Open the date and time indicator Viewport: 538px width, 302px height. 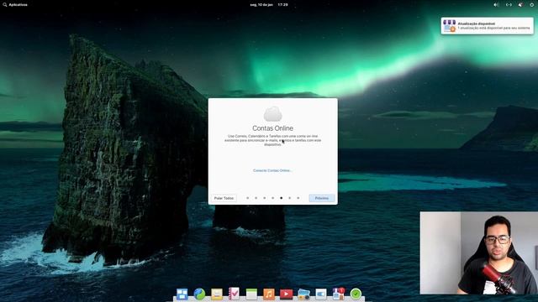269,5
